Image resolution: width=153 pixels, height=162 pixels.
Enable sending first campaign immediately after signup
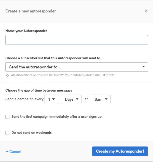7,117
